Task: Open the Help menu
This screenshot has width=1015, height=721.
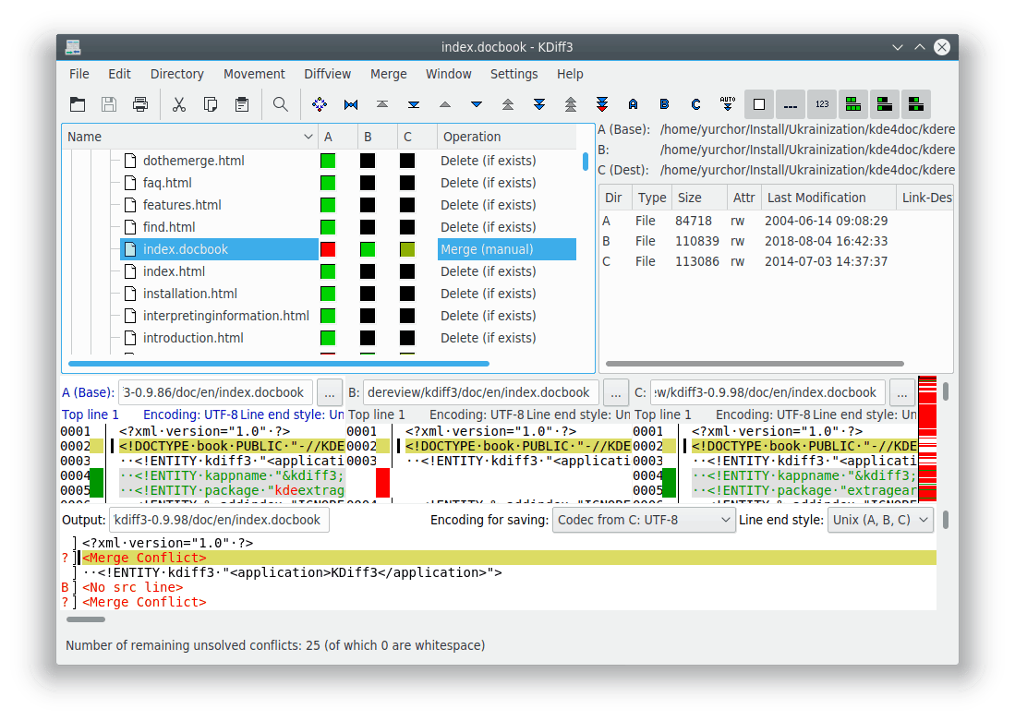Action: pos(570,74)
